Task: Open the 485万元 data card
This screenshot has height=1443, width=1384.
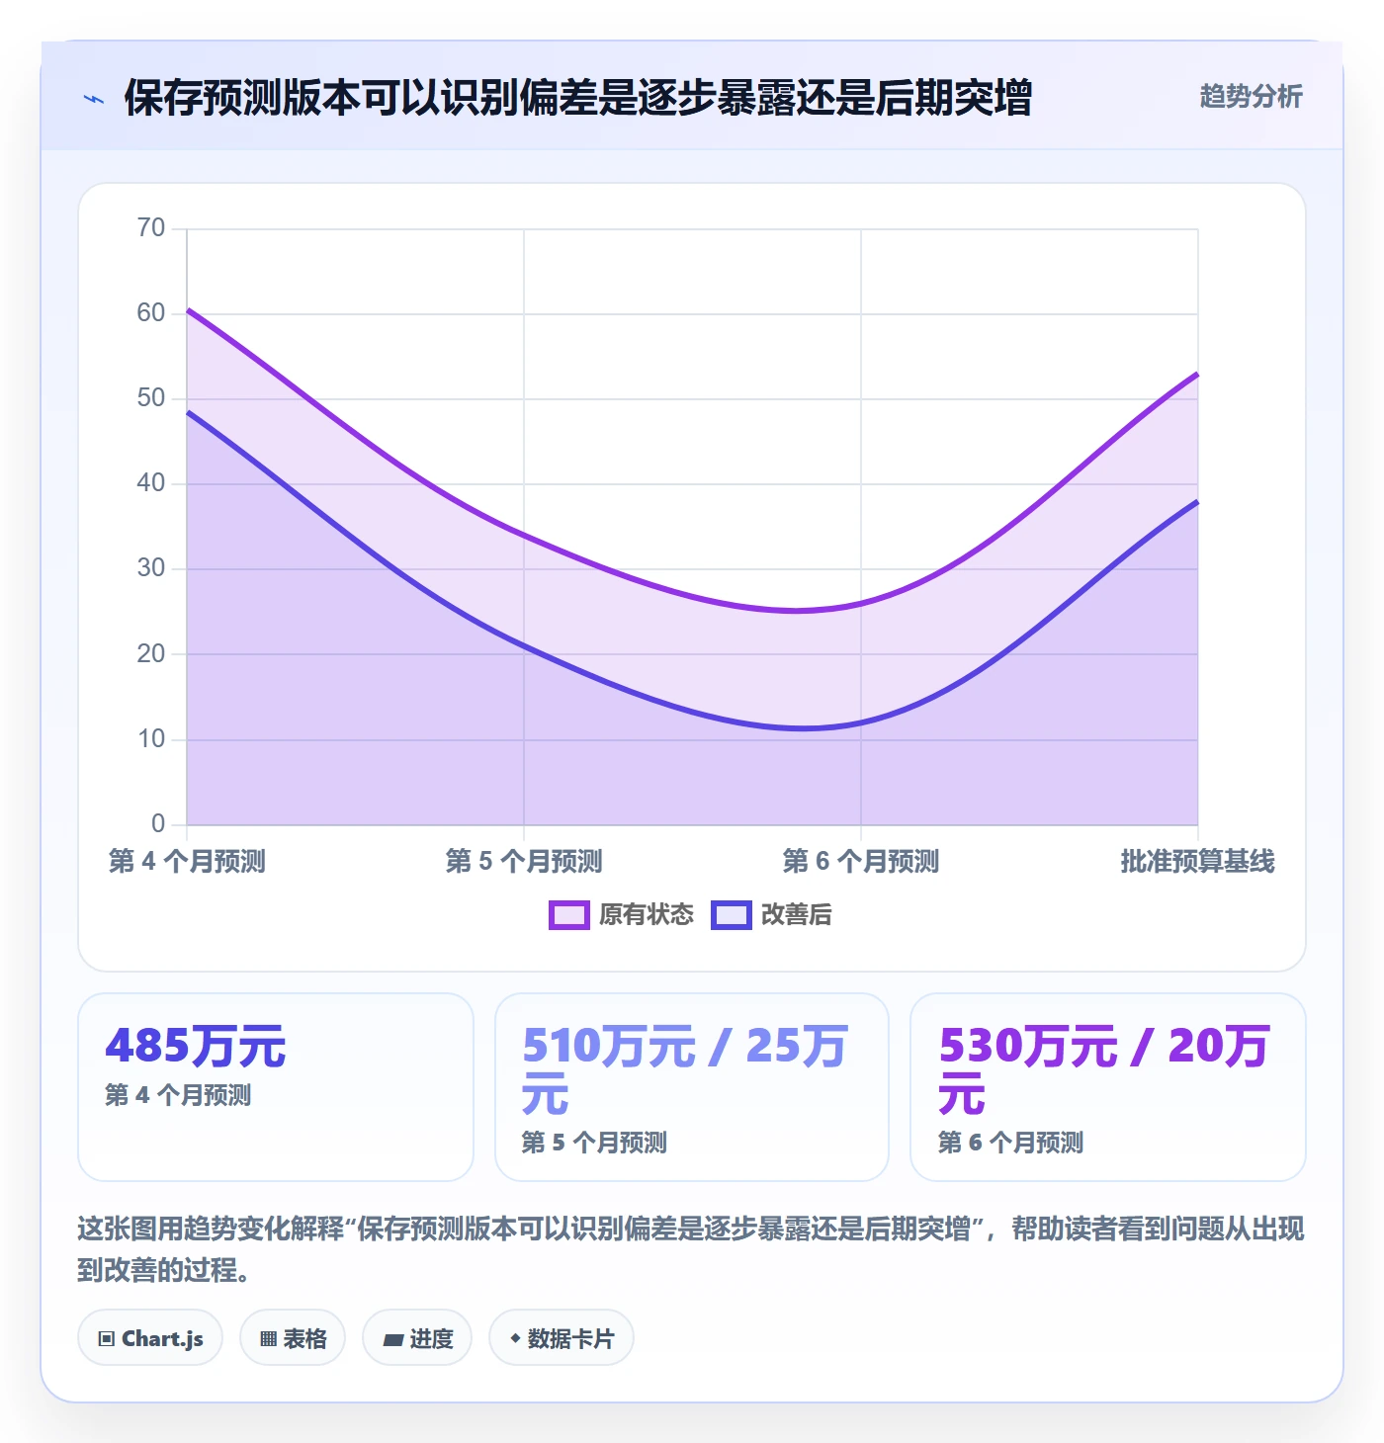Action: coord(276,1087)
